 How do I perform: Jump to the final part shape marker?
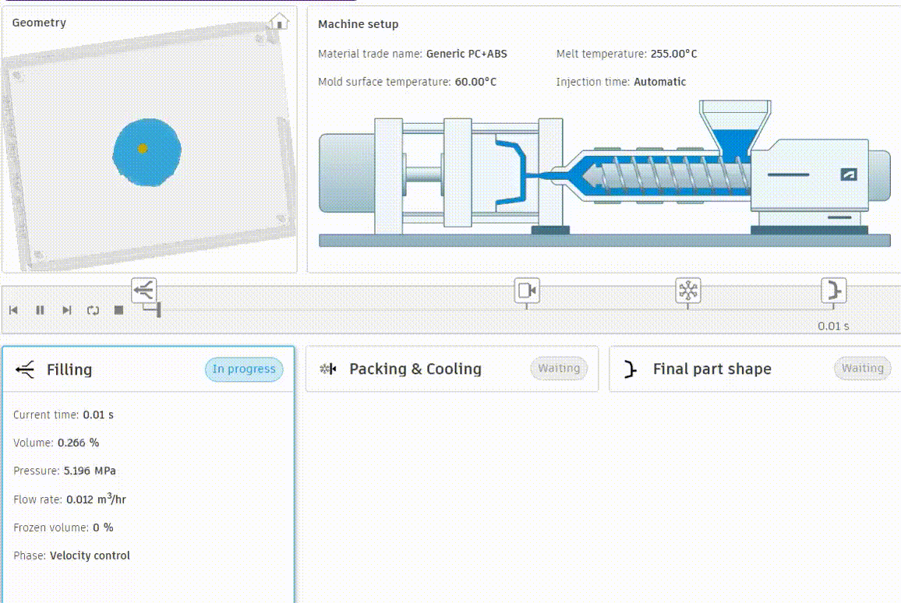(x=833, y=291)
